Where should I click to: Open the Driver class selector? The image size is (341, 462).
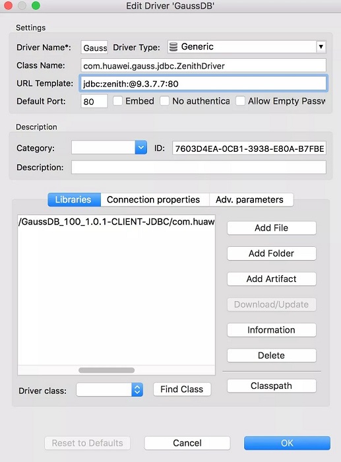pyautogui.click(x=137, y=390)
